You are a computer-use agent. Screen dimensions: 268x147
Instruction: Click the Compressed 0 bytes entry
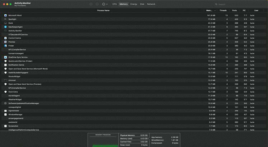point(165,143)
